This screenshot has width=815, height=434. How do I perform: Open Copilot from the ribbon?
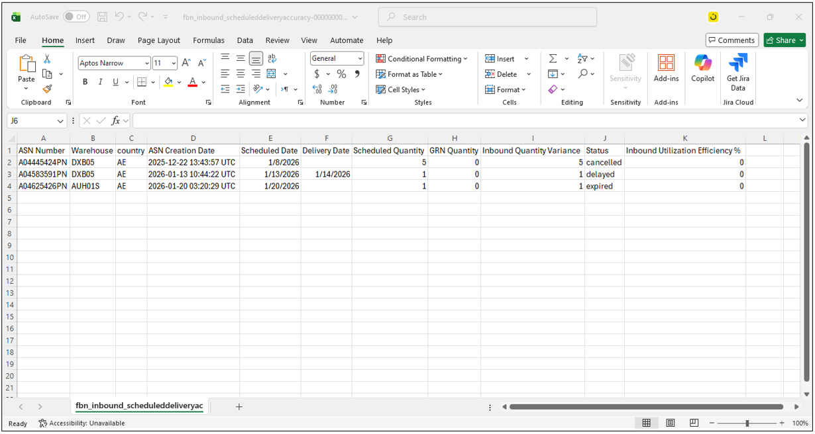[x=702, y=69]
